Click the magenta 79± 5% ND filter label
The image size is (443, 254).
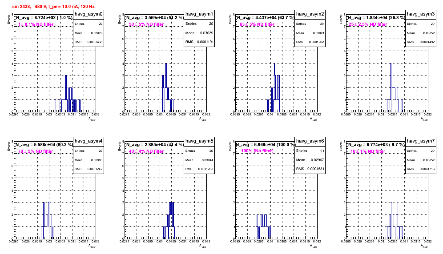36,151
